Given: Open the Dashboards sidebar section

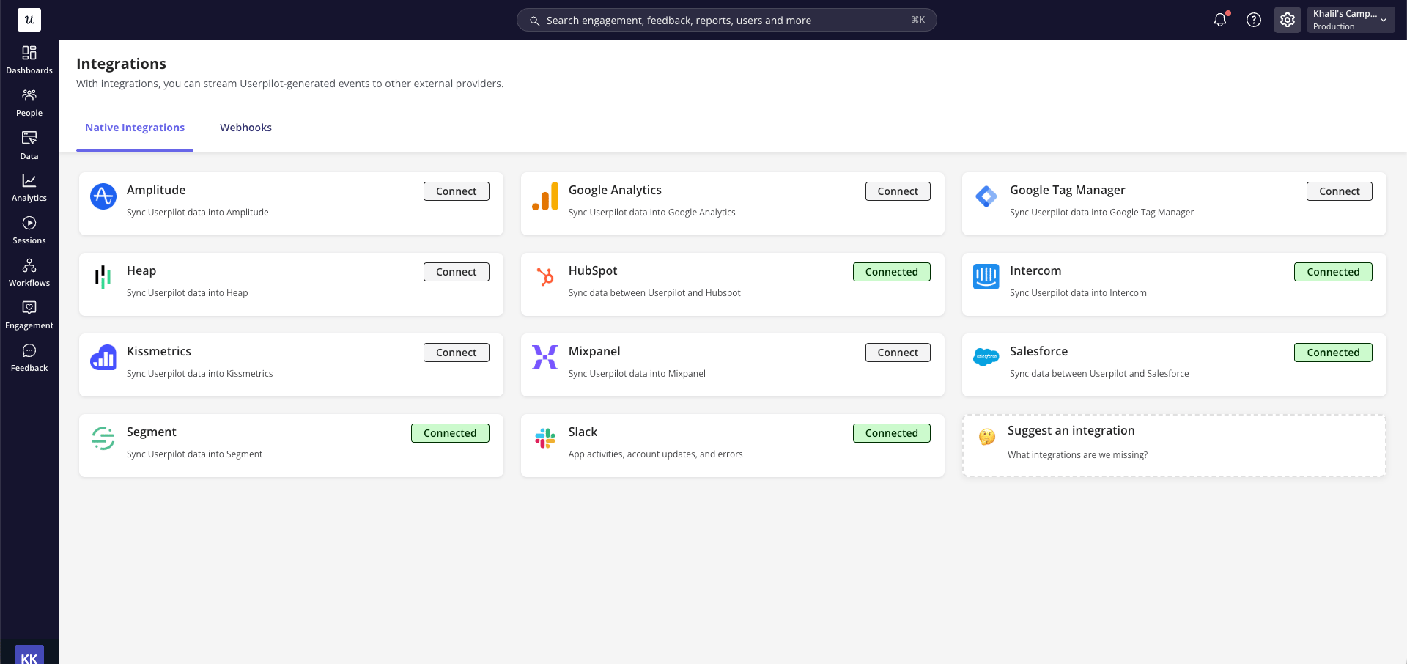Looking at the screenshot, I should (29, 60).
